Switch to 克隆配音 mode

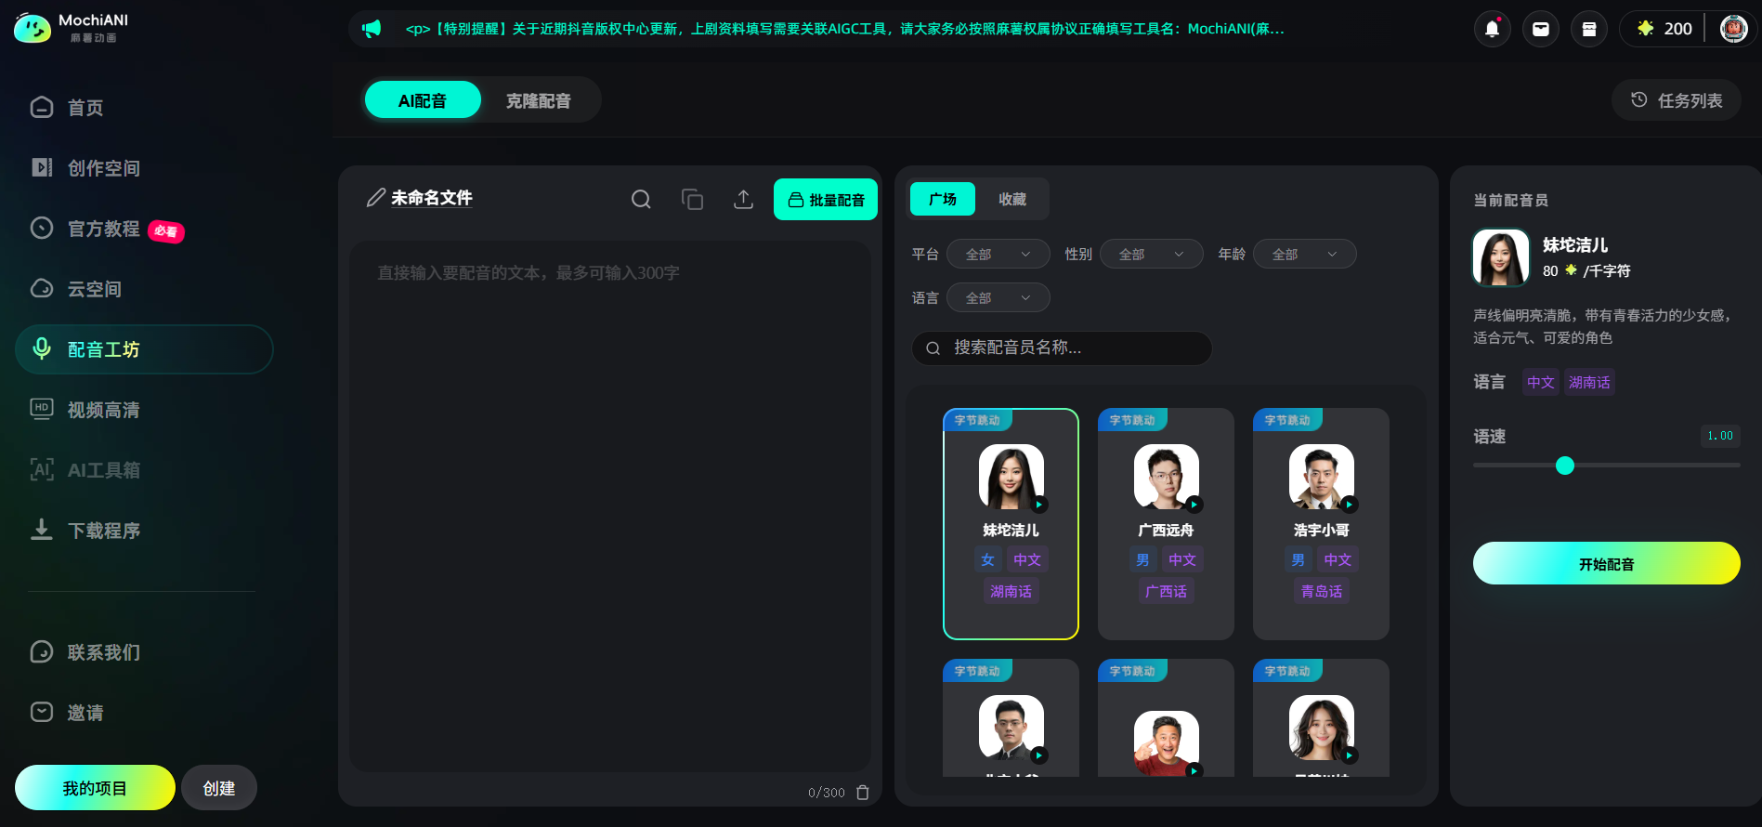[539, 100]
